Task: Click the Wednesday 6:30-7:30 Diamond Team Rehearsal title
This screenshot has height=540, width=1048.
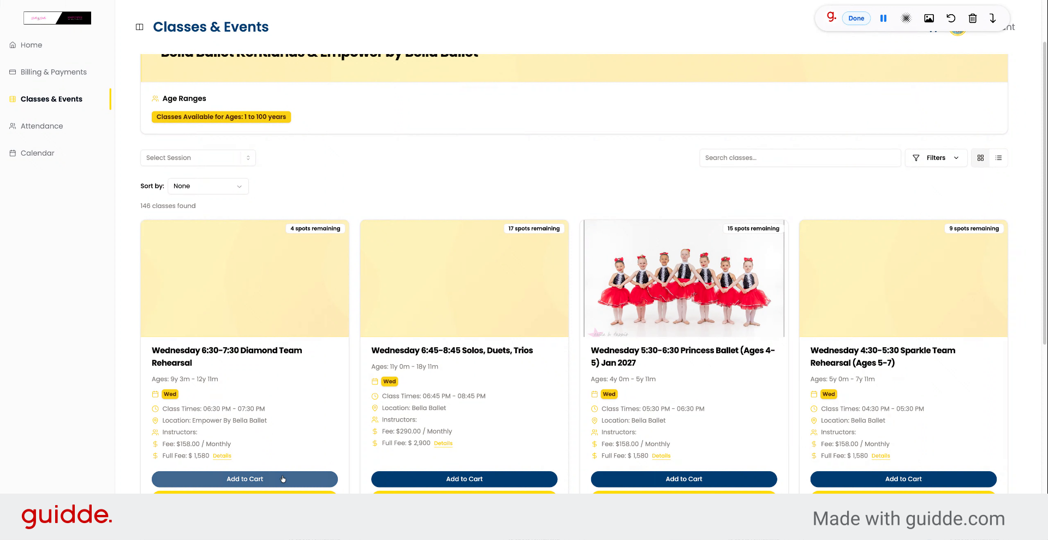Action: click(x=227, y=357)
